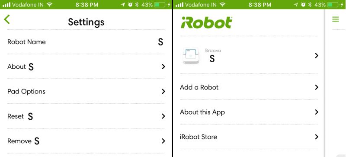
Task: Select Add a Robot menu item
Action: point(249,87)
